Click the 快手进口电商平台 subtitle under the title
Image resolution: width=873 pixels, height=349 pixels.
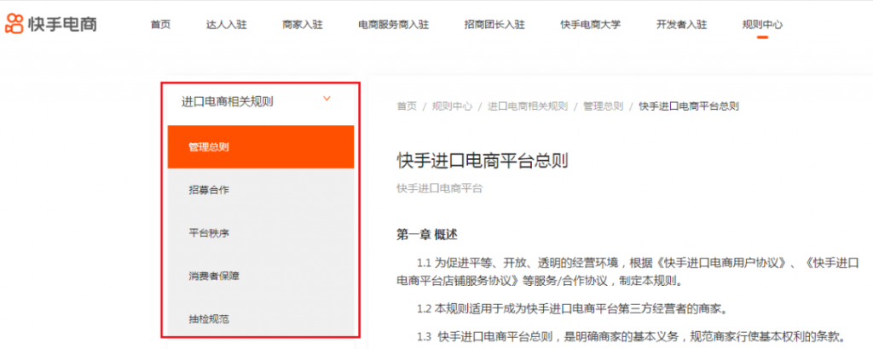[x=439, y=188]
